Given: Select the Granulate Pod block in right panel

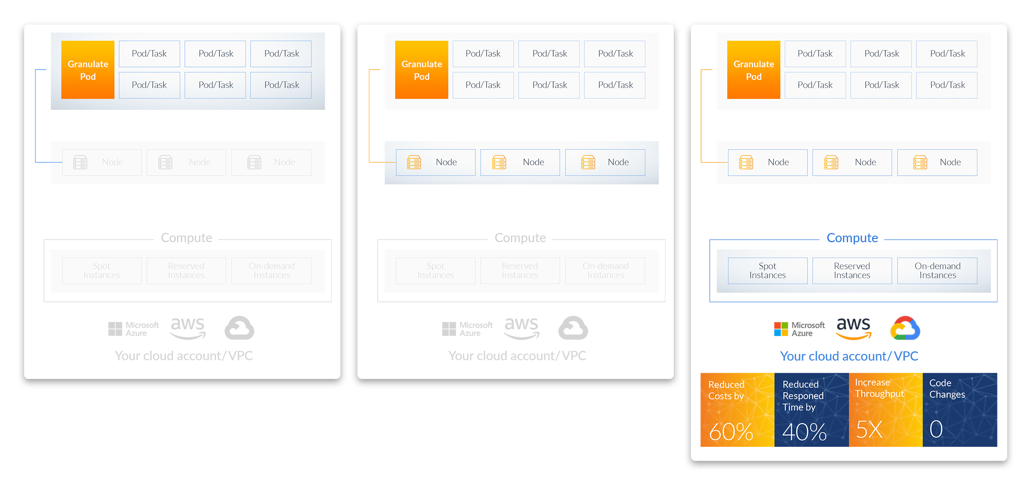Looking at the screenshot, I should pos(754,70).
